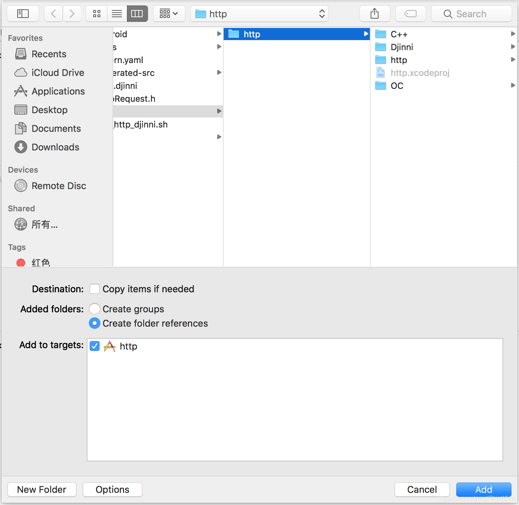Select Remote Disc under Devices
Image resolution: width=519 pixels, height=505 pixels.
coord(51,186)
